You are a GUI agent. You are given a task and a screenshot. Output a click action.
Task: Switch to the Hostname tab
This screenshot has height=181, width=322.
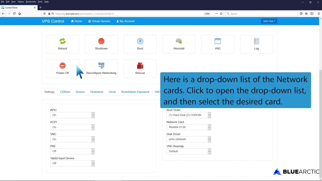97,92
